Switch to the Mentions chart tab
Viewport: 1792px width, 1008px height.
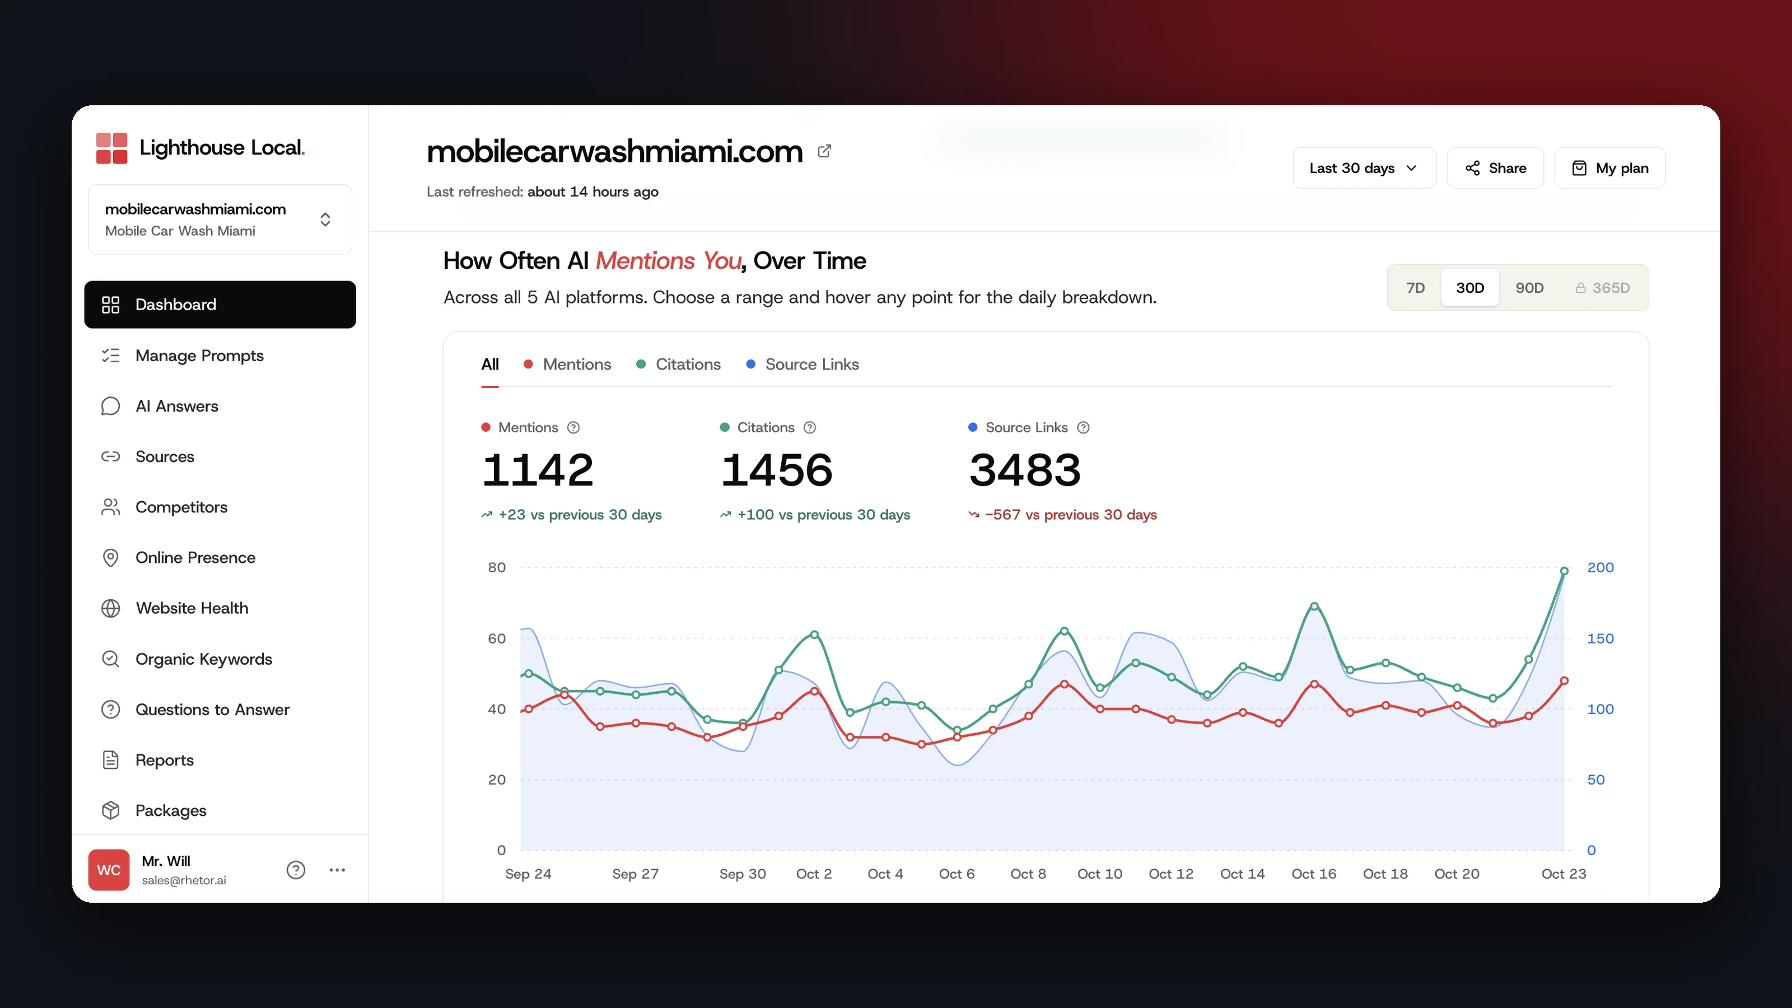567,365
